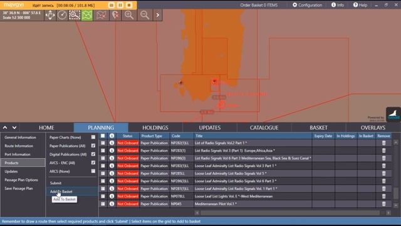Click the delete route map icon
Image resolution: width=401 pixels, height=226 pixels.
pos(102,15)
